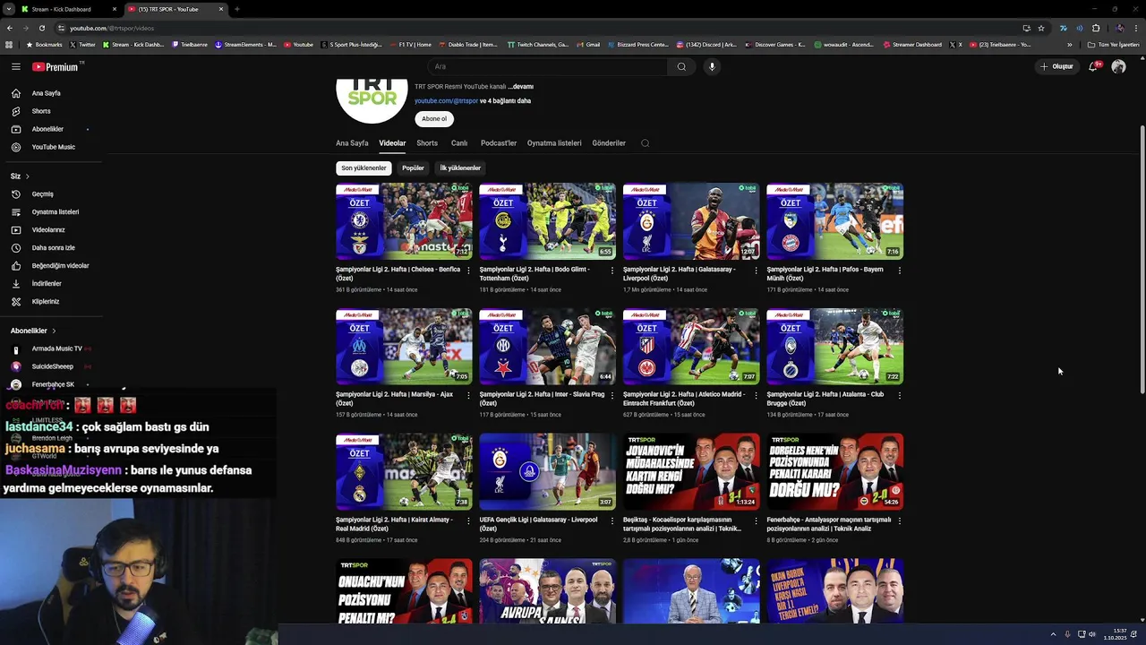Expand channel description with ...devamı

521,87
